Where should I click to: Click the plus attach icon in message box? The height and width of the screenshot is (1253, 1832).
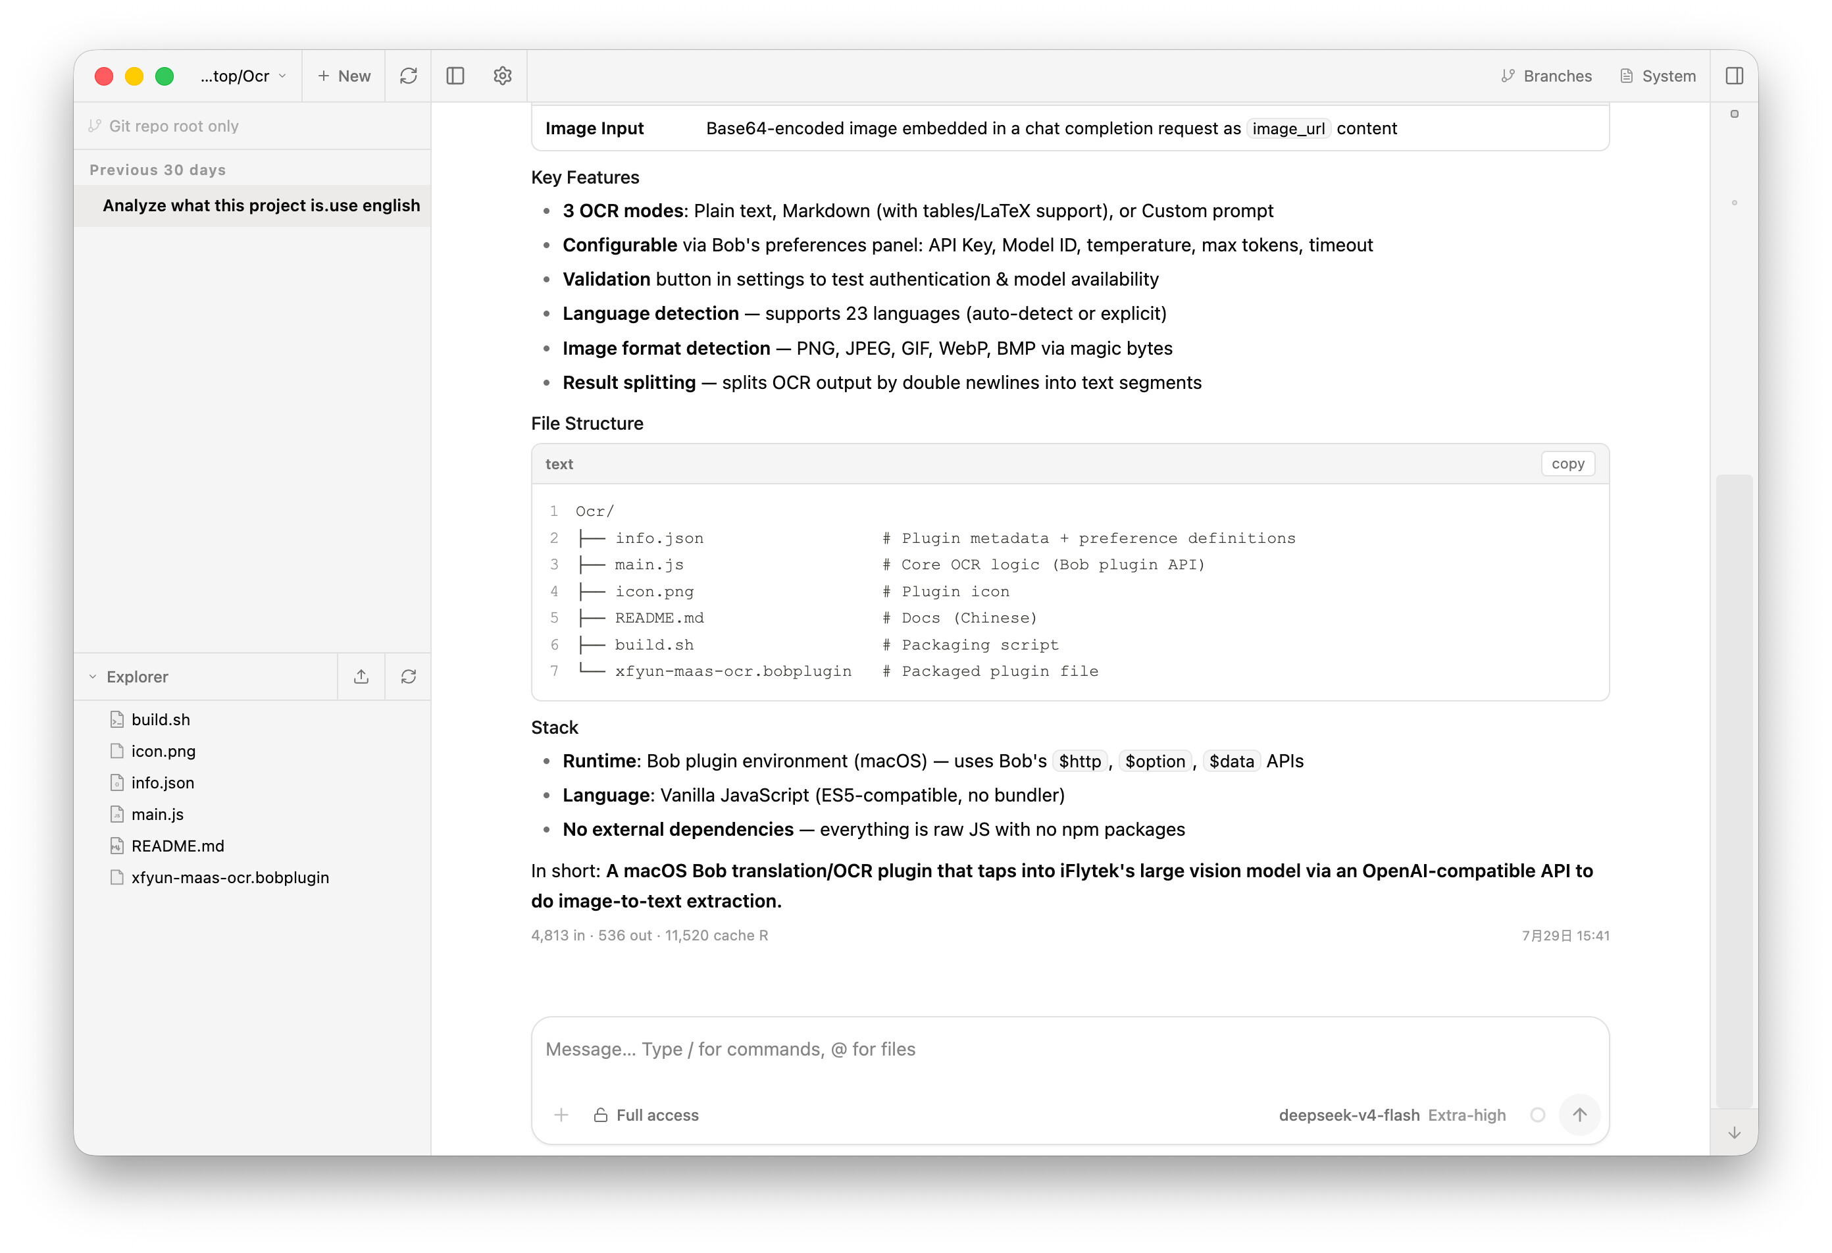click(561, 1115)
